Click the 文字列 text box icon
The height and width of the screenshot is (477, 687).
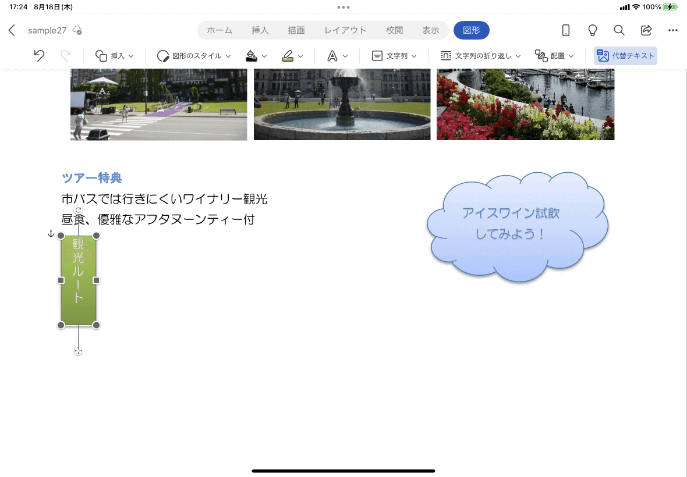(x=377, y=56)
